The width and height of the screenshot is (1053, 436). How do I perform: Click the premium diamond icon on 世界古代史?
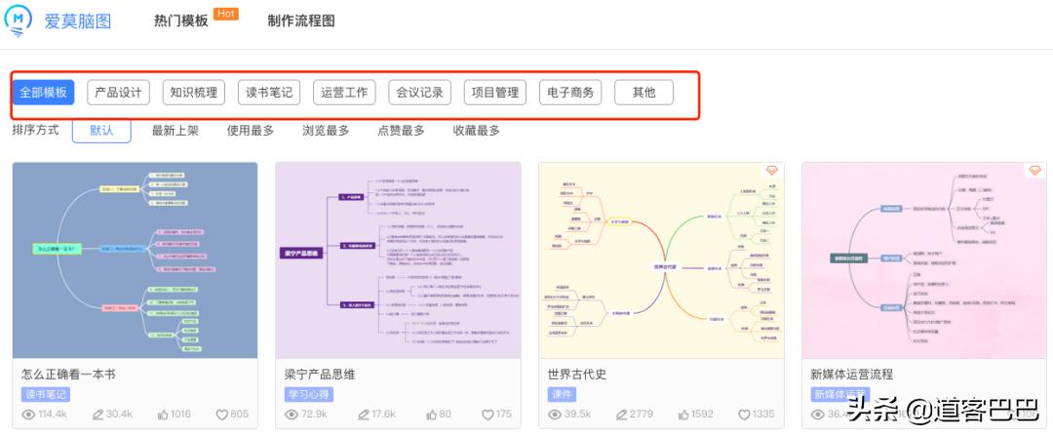771,171
